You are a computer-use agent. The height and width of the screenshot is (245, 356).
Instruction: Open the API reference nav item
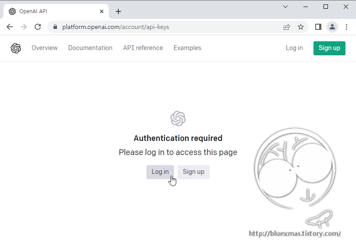(143, 48)
